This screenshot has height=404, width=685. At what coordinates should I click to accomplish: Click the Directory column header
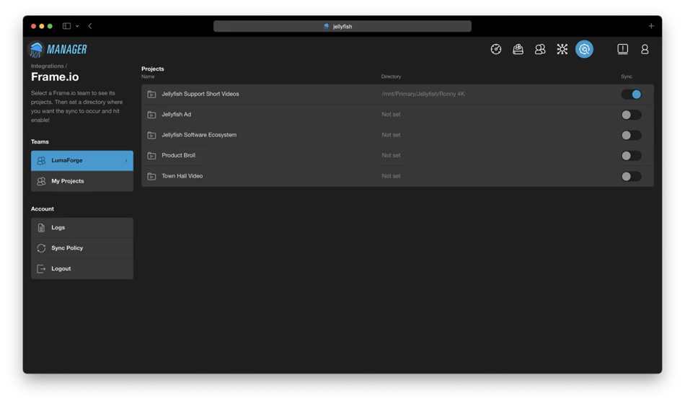[x=391, y=76]
